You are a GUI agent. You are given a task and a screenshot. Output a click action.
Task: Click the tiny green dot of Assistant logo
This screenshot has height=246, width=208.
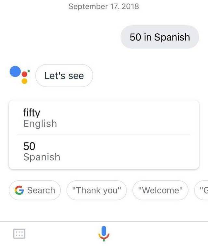click(28, 71)
